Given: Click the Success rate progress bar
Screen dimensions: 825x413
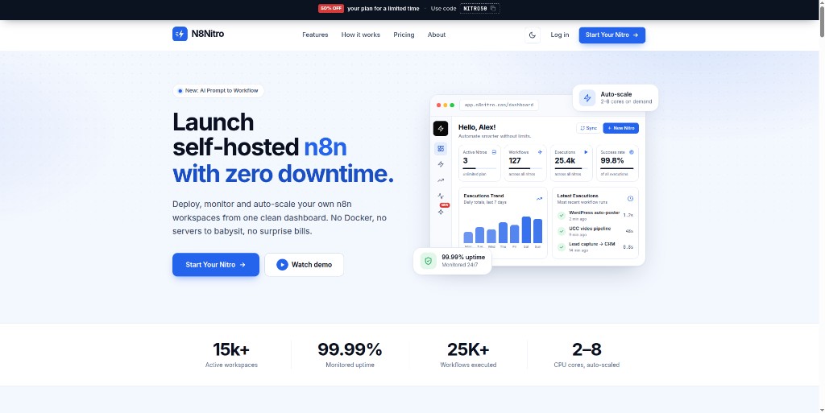Looking at the screenshot, I should click(617, 169).
